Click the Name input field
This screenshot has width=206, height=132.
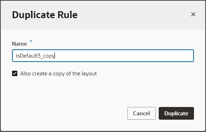pos(103,55)
